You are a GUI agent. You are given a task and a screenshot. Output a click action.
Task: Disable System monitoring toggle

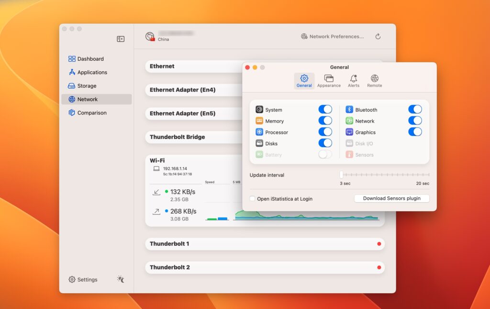coord(325,109)
